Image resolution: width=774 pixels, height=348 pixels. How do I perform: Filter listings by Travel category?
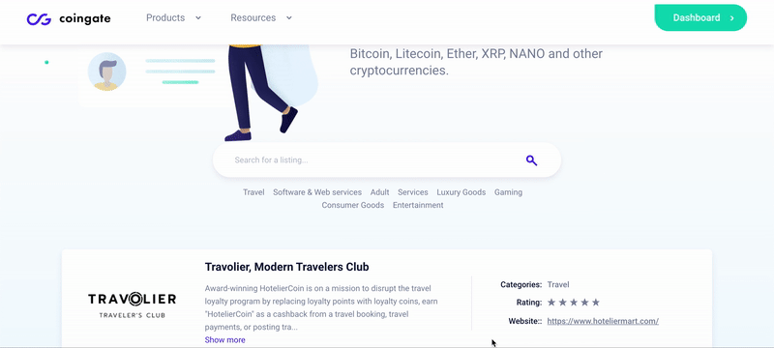[253, 192]
